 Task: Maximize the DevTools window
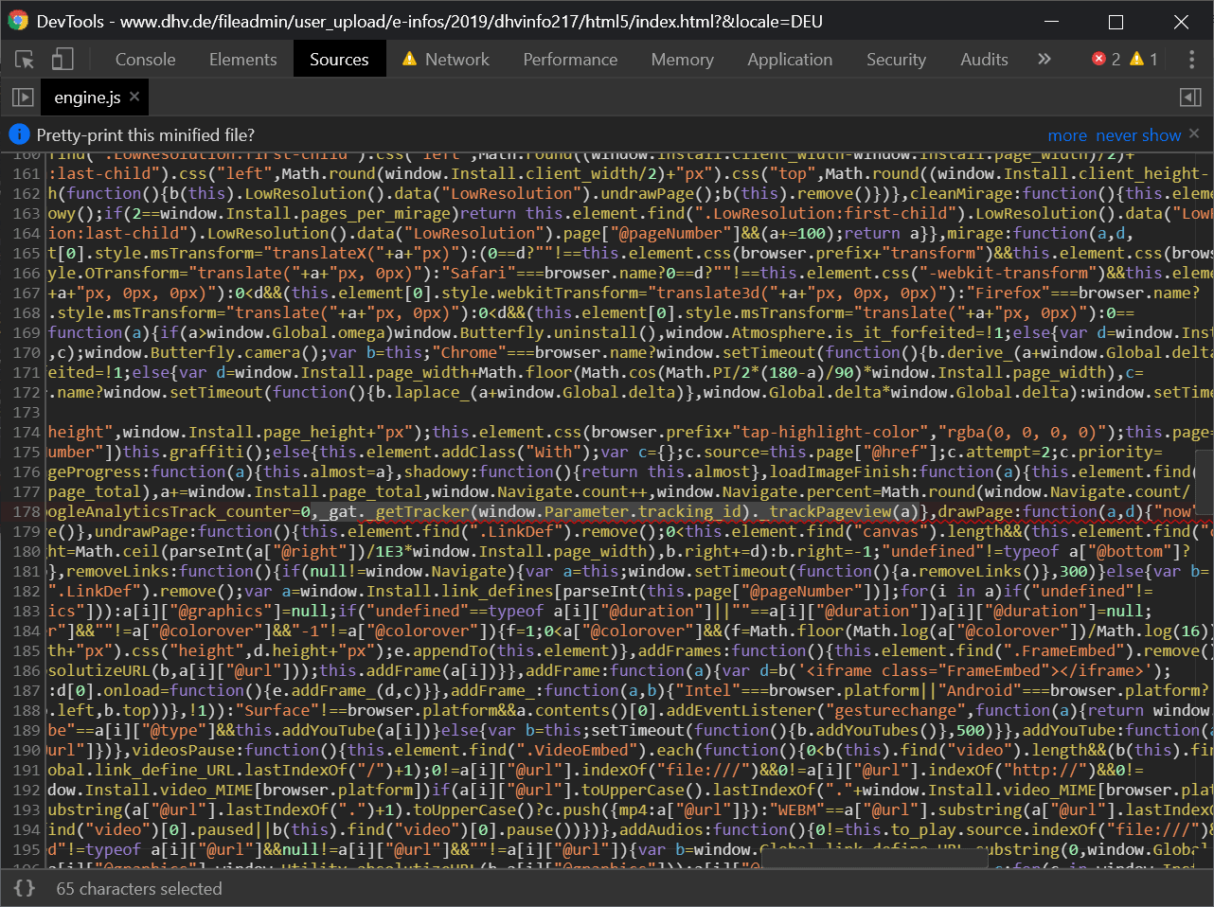1116,22
